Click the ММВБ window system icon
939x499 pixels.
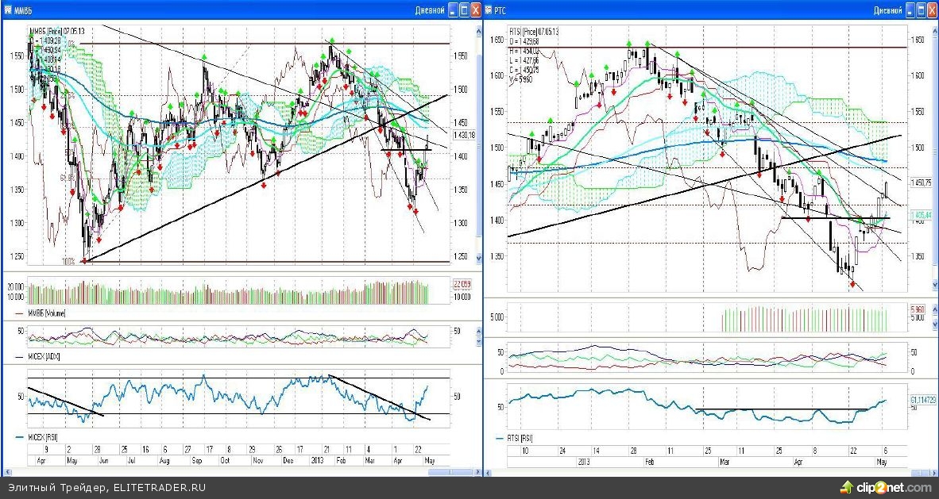[x=9, y=10]
